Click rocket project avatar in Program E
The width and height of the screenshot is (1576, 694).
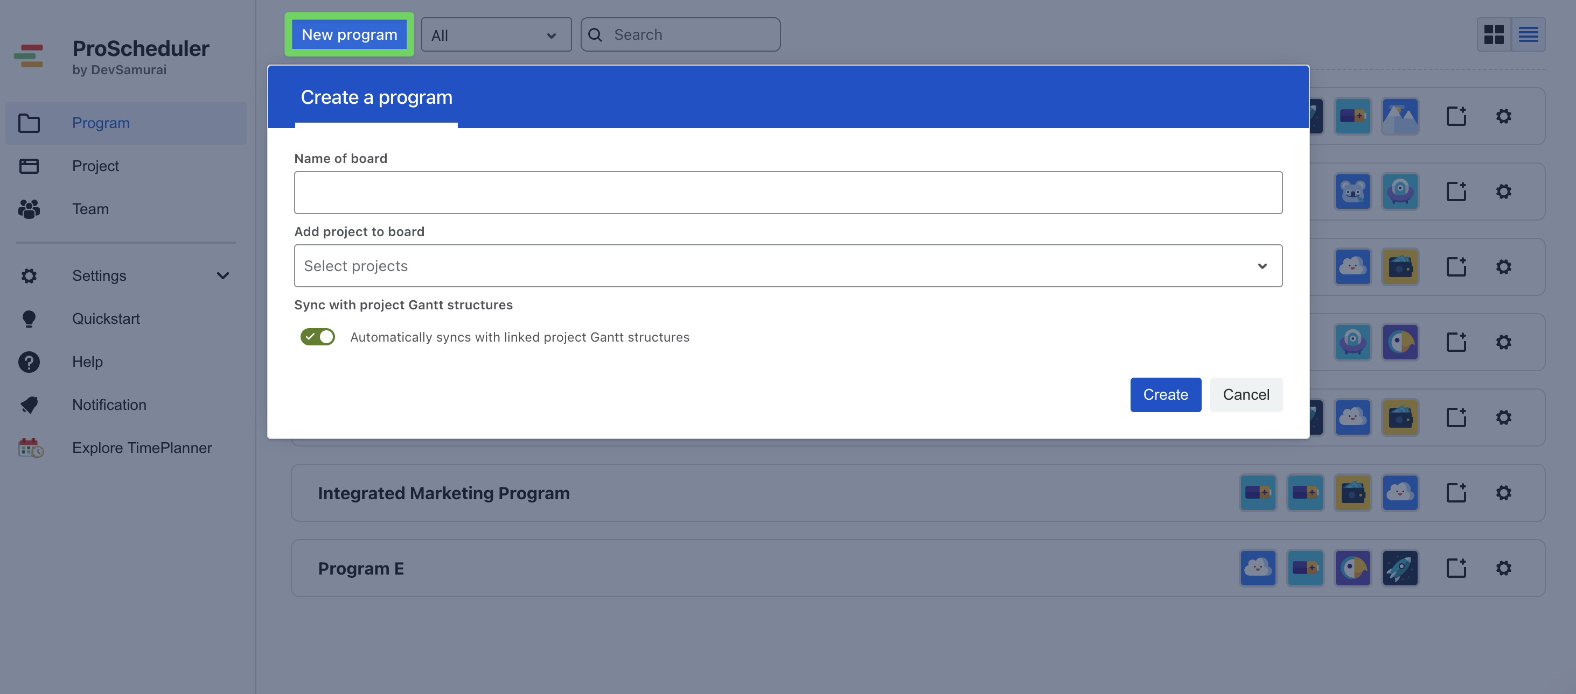(1400, 568)
